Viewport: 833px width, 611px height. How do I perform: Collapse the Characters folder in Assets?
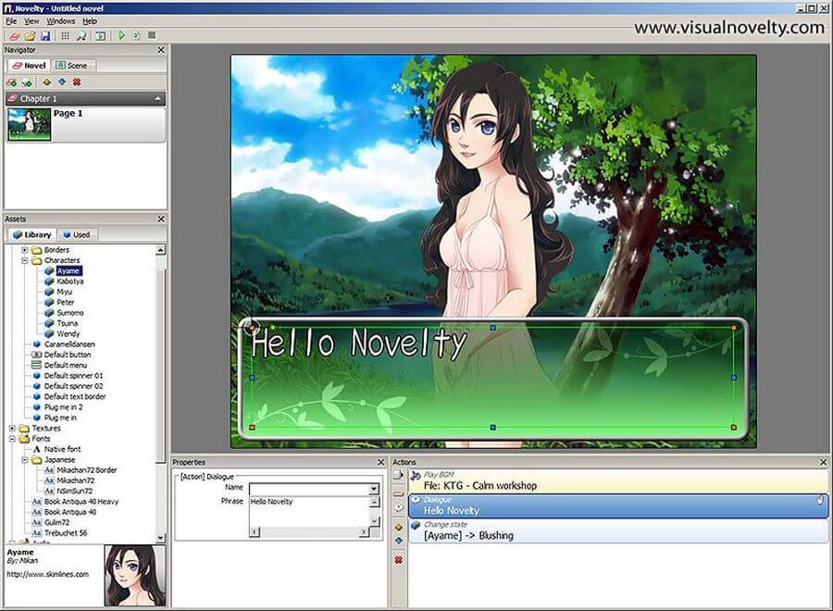25,260
